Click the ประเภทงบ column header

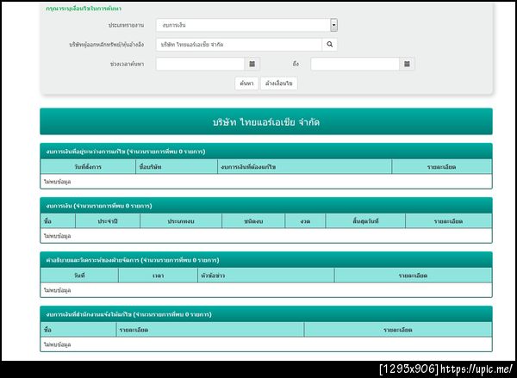(181, 221)
